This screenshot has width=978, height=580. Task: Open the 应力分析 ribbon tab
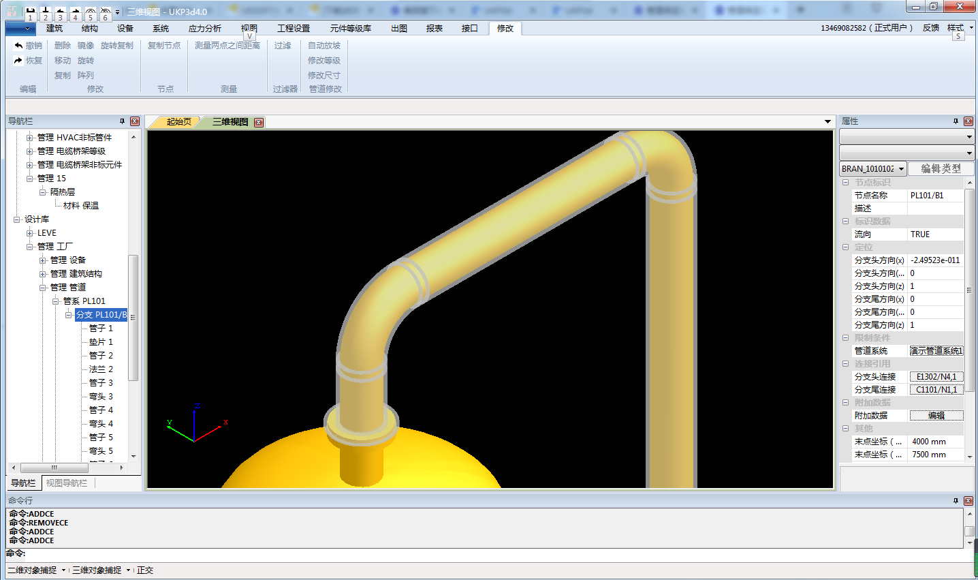(x=204, y=29)
